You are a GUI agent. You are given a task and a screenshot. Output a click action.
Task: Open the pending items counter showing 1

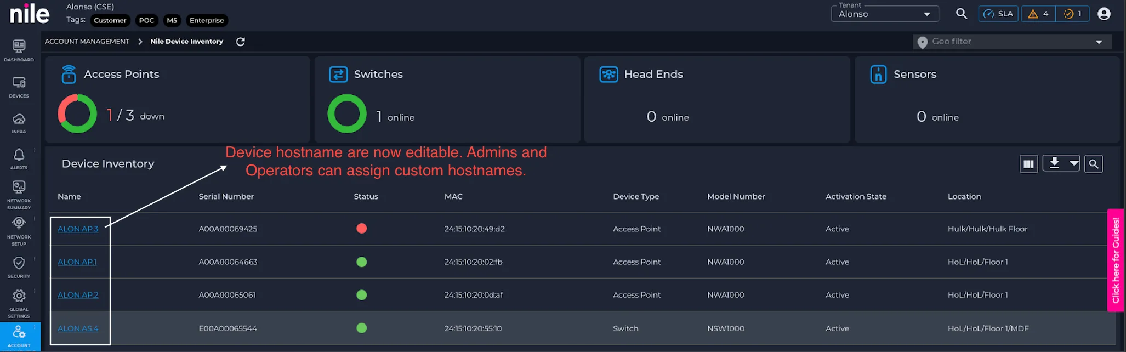tap(1072, 14)
